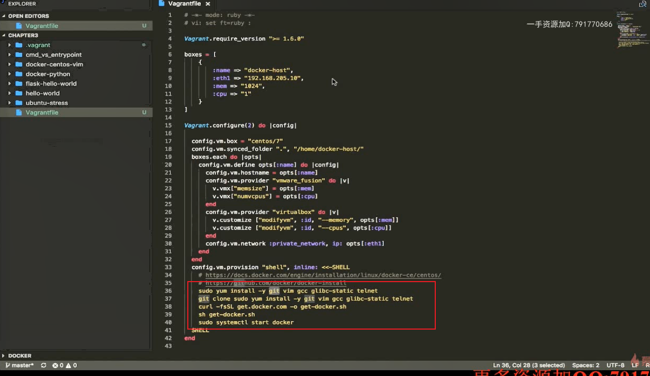Click line number 33 in the gutter
Viewport: 650px width, 376px height.
point(168,267)
